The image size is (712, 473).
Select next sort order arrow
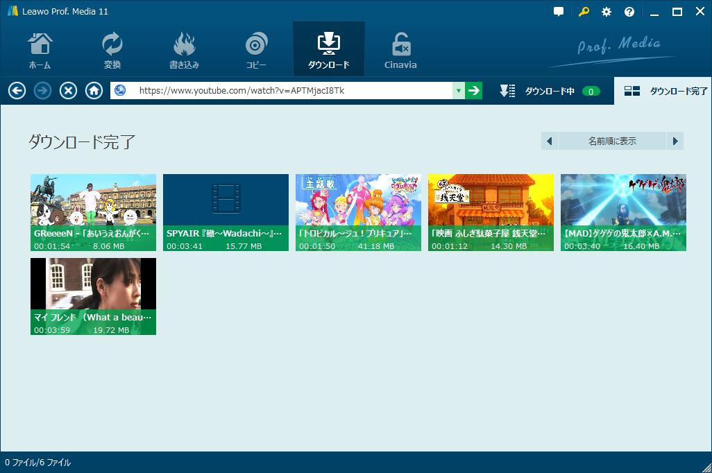[675, 141]
